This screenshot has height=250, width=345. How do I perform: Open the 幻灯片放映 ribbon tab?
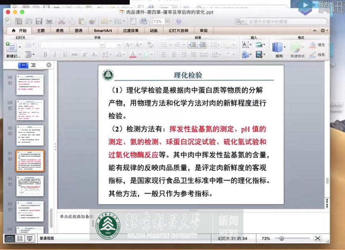178,30
